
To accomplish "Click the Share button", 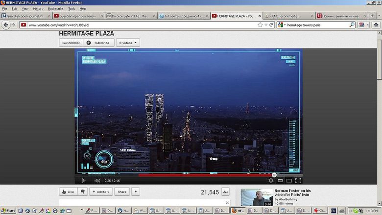I will (x=122, y=192).
